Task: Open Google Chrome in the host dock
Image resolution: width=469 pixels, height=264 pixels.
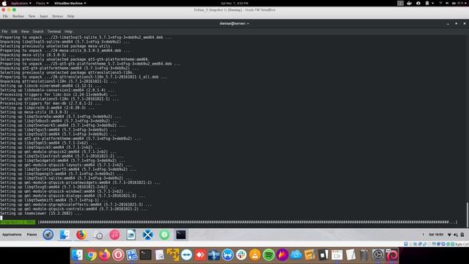Action: (91, 255)
